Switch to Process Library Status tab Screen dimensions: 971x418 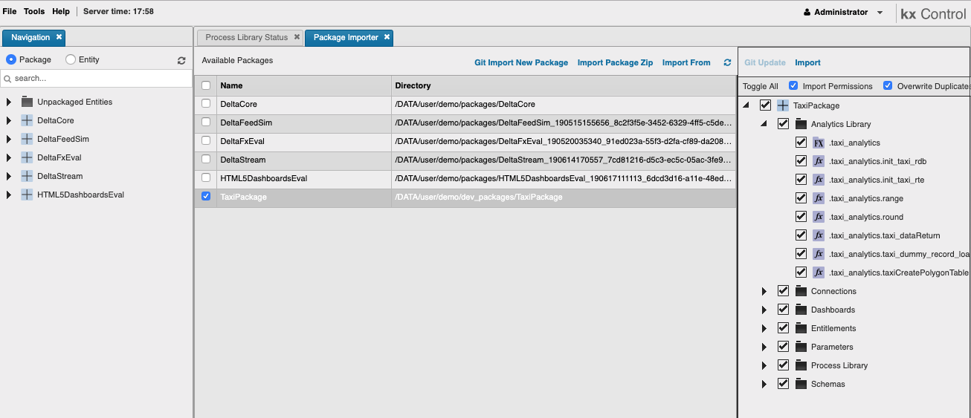click(x=246, y=37)
